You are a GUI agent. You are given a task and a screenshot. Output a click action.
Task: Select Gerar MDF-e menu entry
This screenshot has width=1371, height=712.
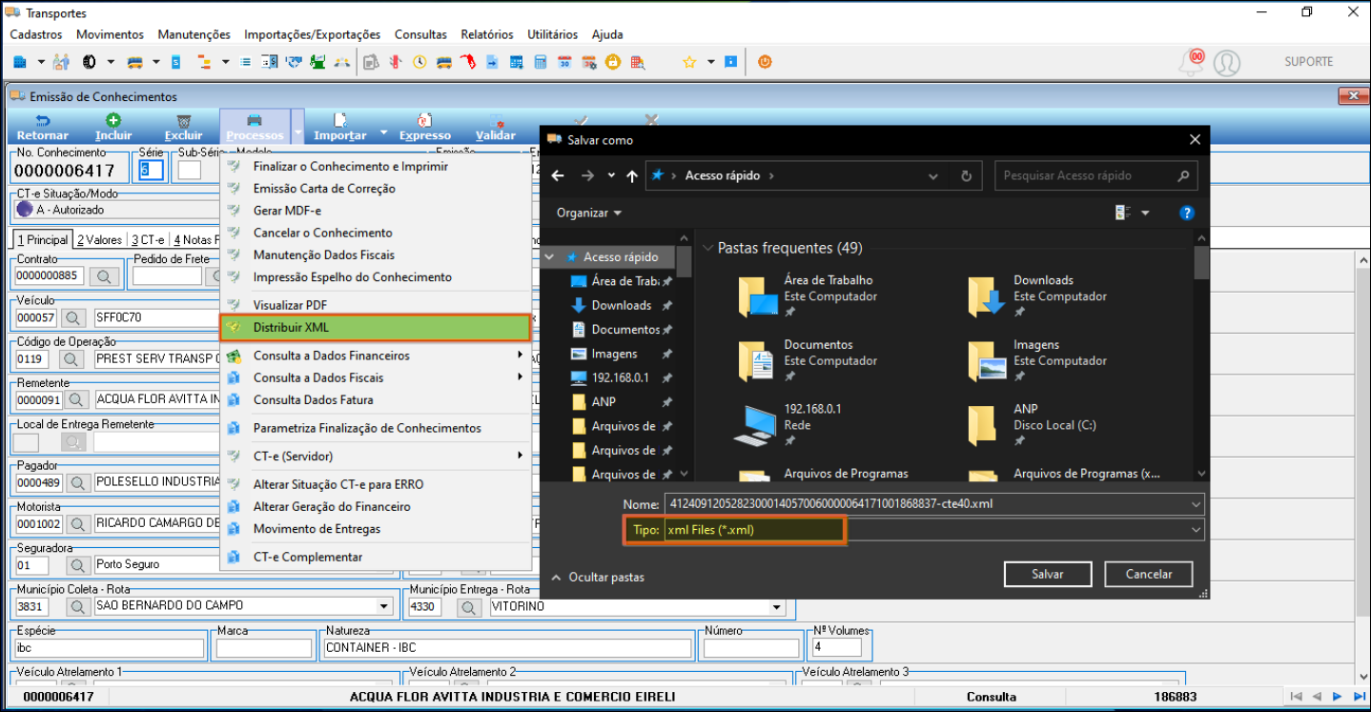click(375, 211)
